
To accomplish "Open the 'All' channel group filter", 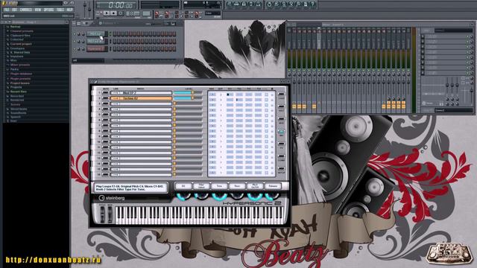I will pos(88,61).
